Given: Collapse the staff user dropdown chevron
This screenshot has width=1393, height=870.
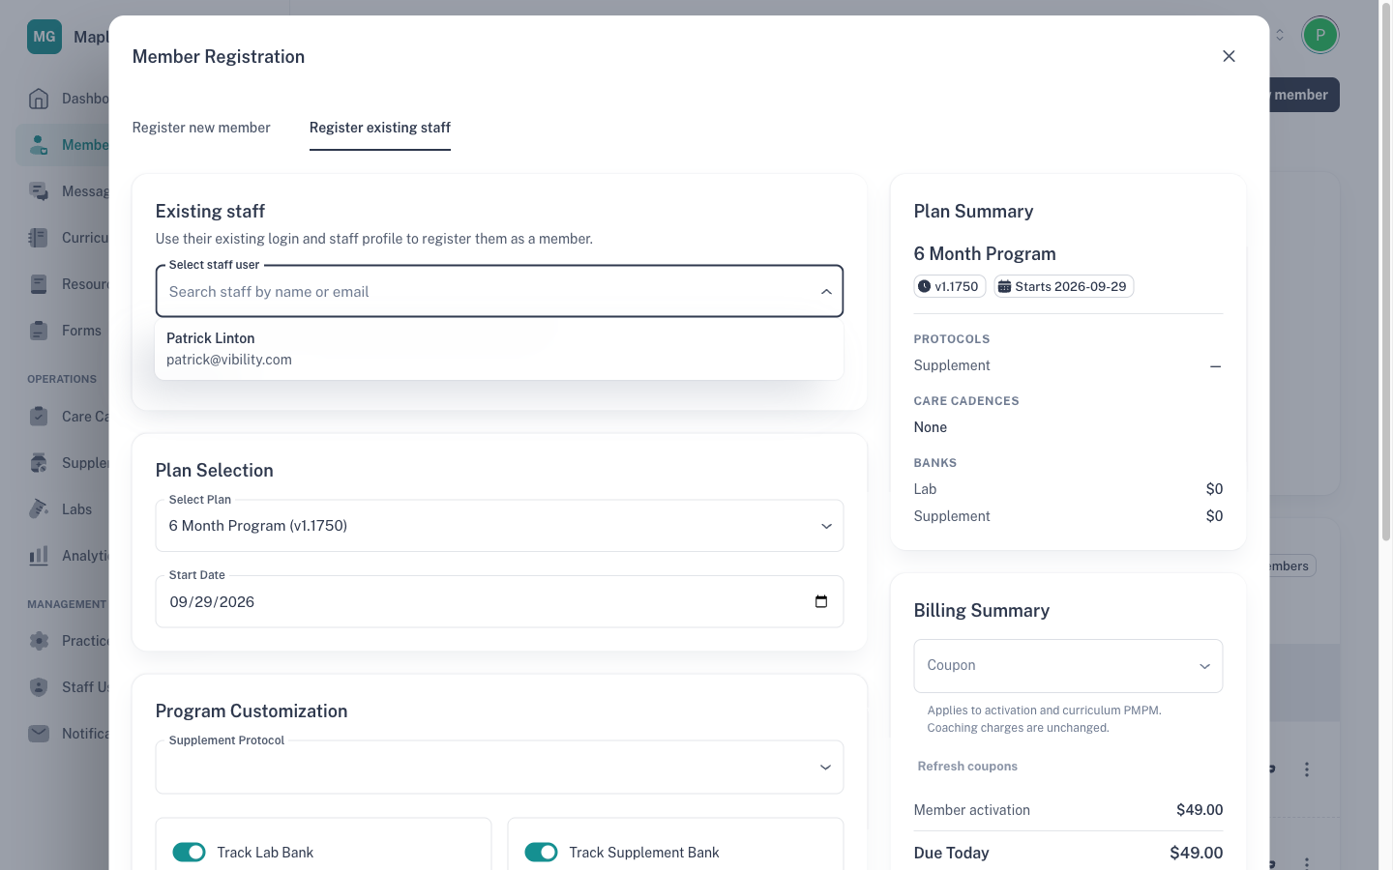Looking at the screenshot, I should coord(826,292).
